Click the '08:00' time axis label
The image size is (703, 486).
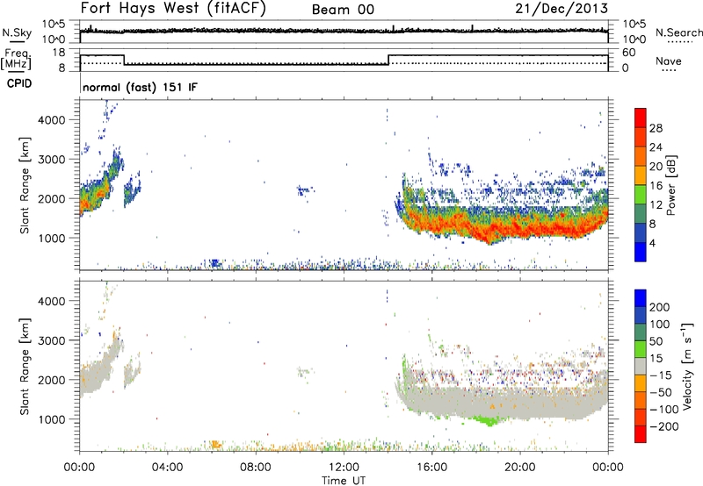pyautogui.click(x=256, y=468)
